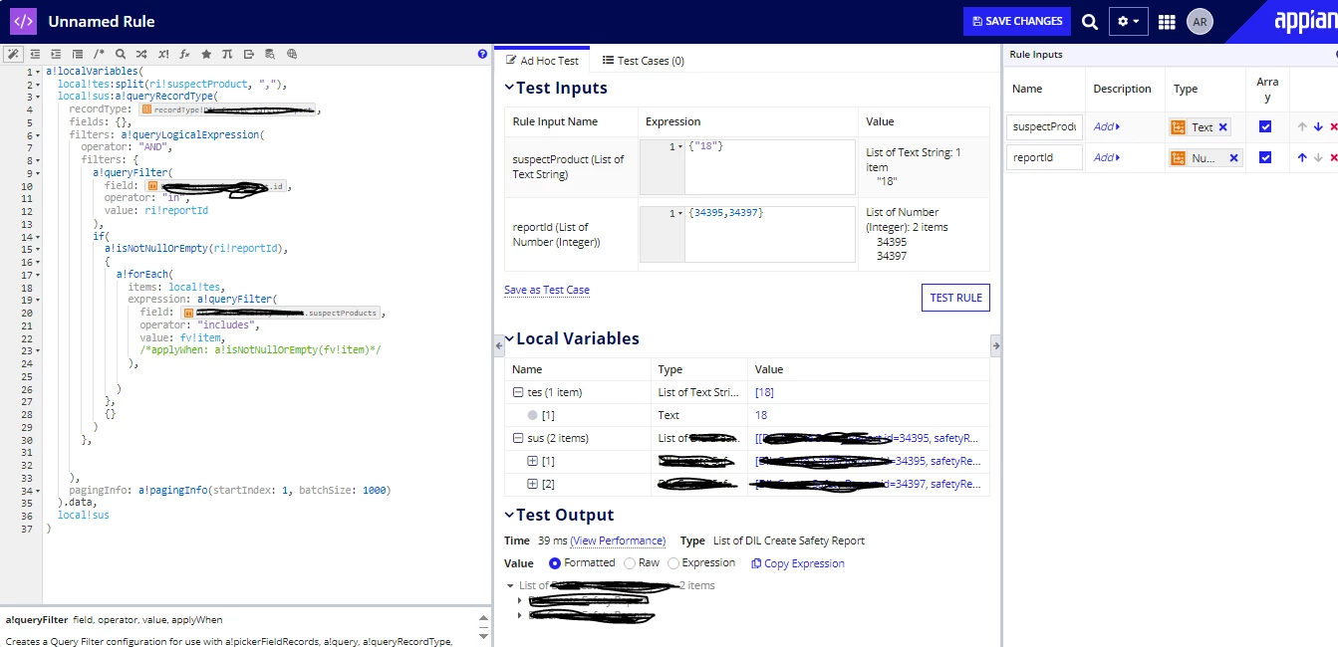Move suspectProduct input down with arrow
This screenshot has height=647, width=1338.
[1318, 126]
